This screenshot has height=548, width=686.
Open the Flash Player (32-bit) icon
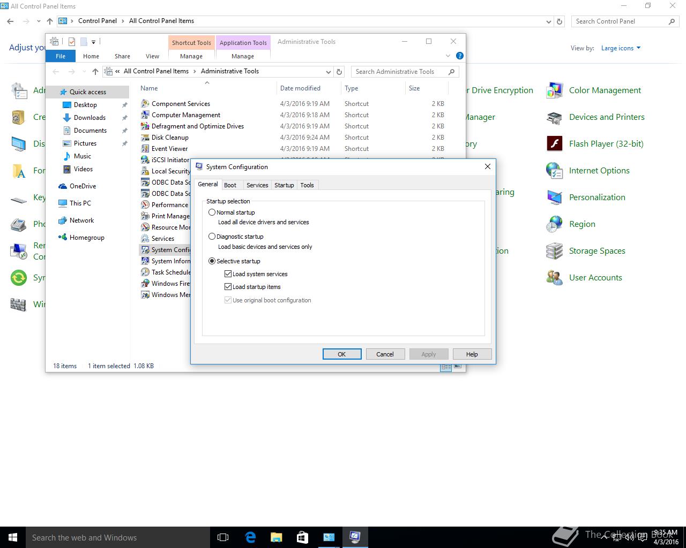(x=554, y=144)
